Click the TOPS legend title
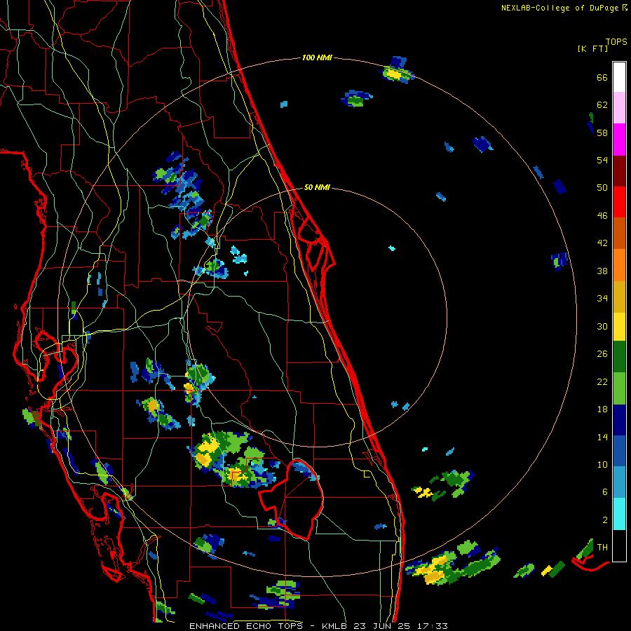The image size is (631, 631). [x=616, y=41]
